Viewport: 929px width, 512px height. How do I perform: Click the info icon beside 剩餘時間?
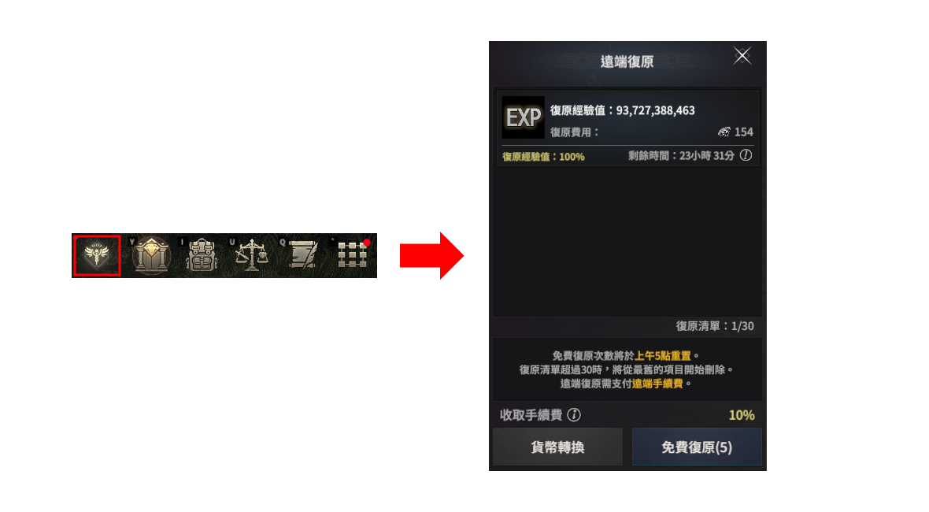746,155
